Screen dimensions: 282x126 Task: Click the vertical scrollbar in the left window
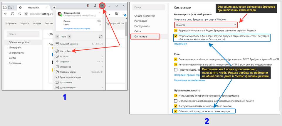126,29
